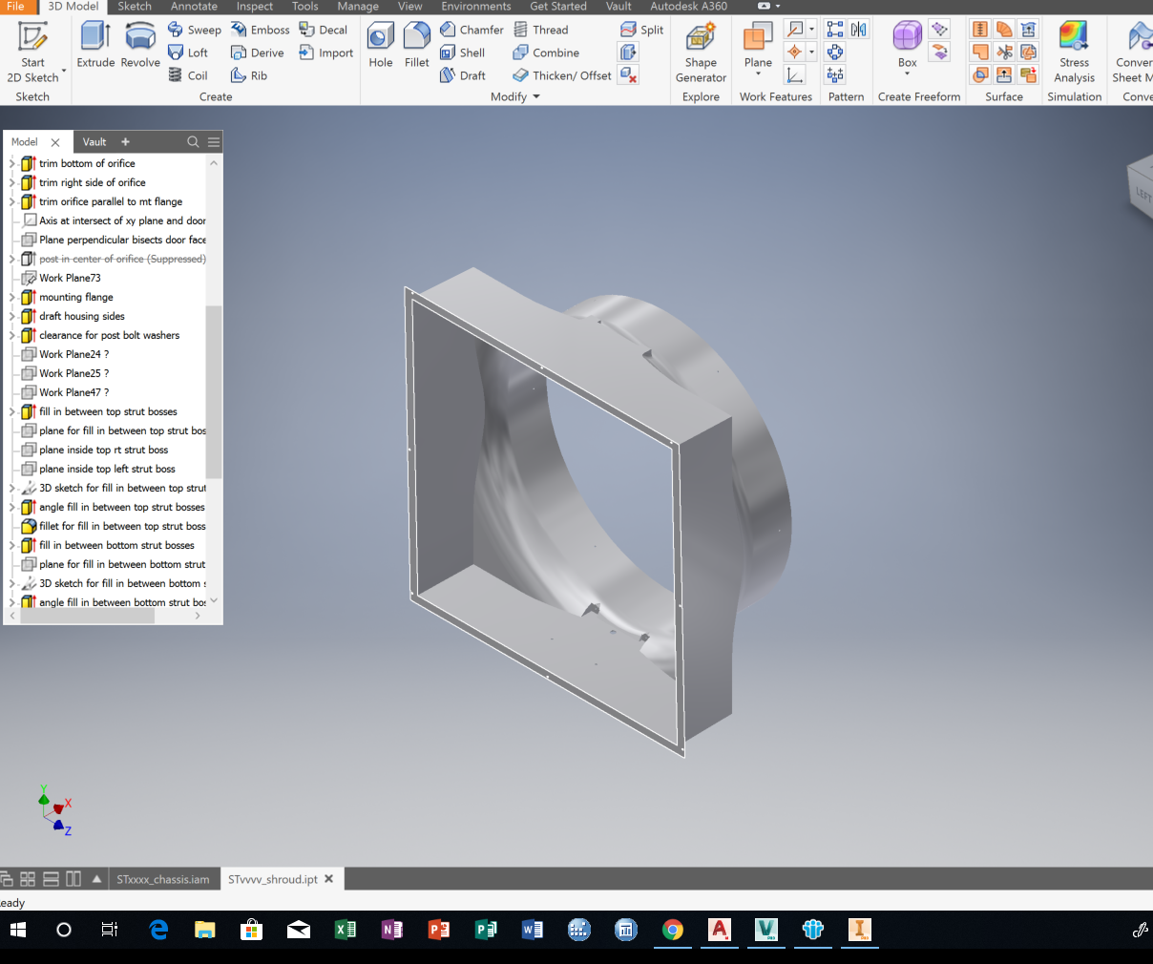Open the work point dropdown arrow
The image size is (1153, 964).
click(x=811, y=52)
